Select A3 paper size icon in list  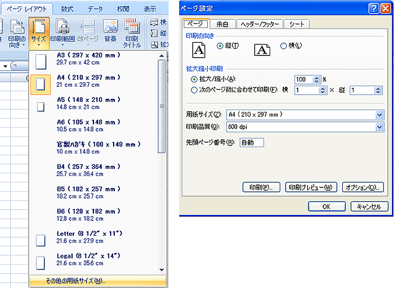(40, 61)
